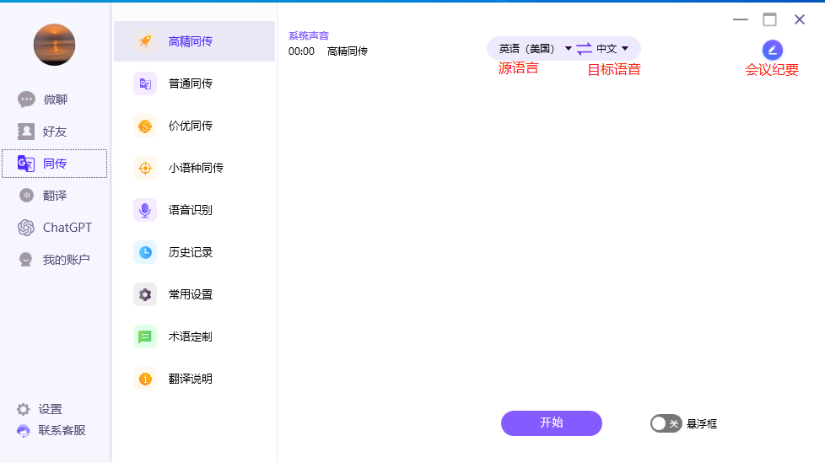825x463 pixels.
Task: Open 翻译说明 info entry
Action: (x=190, y=379)
